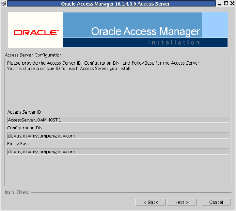The image size is (236, 211).
Task: Click the window title bar text
Action: 115,4
